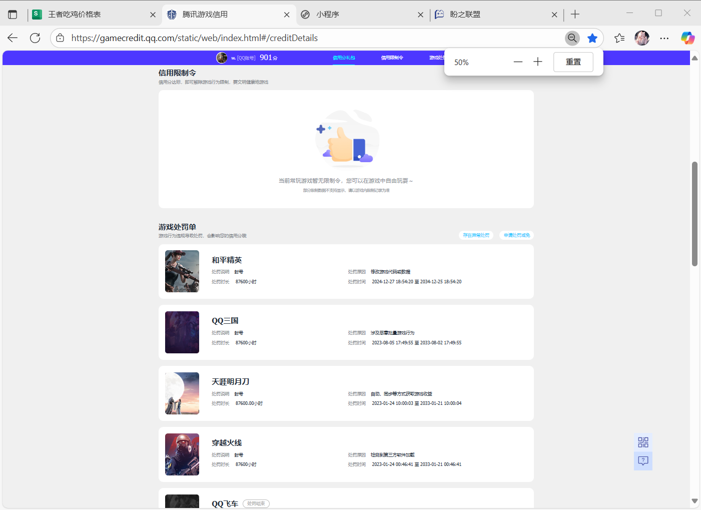701x510 pixels.
Task: Close the 盼之联盟 tab
Action: coord(554,15)
